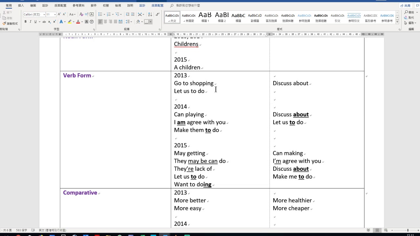Open the borders dropdown arrow

(x=151, y=22)
